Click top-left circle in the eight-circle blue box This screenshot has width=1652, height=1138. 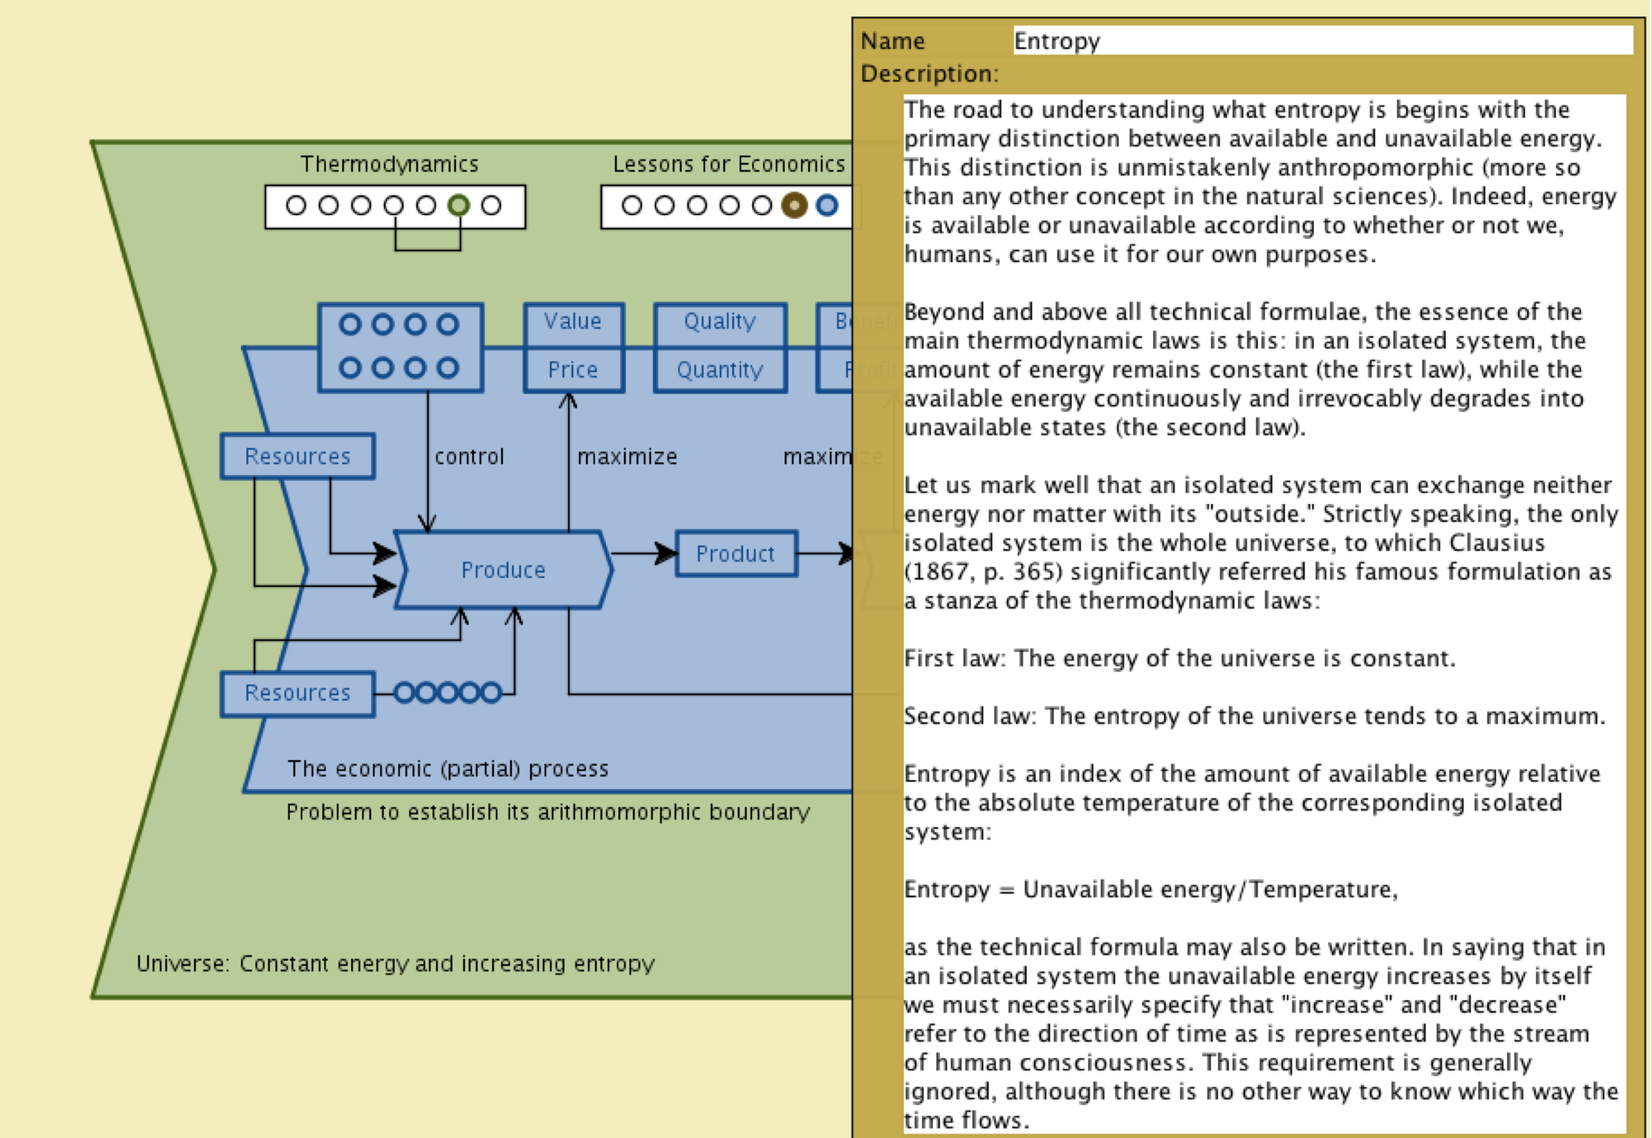click(x=350, y=324)
